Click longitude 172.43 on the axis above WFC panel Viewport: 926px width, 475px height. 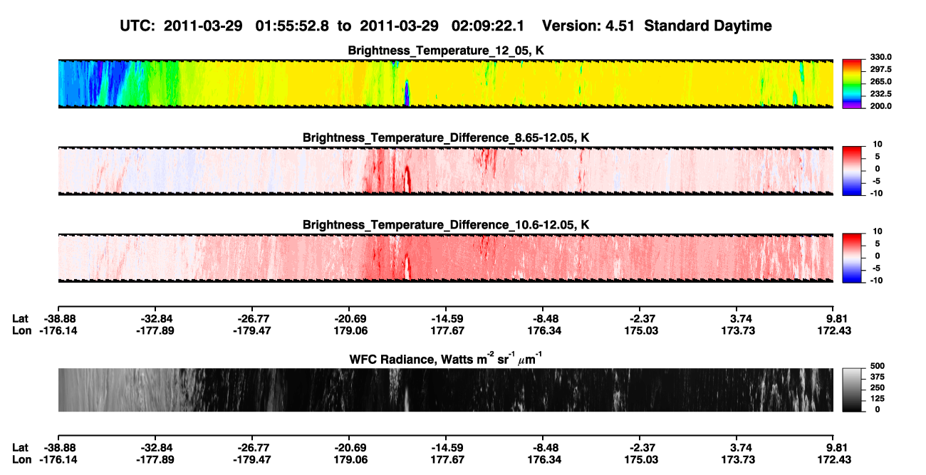click(x=835, y=330)
